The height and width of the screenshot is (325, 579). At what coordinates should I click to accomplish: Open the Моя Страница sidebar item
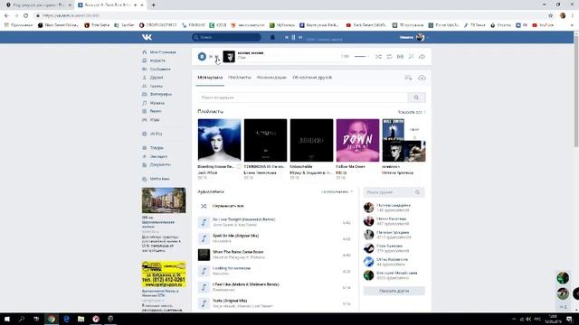point(159,52)
